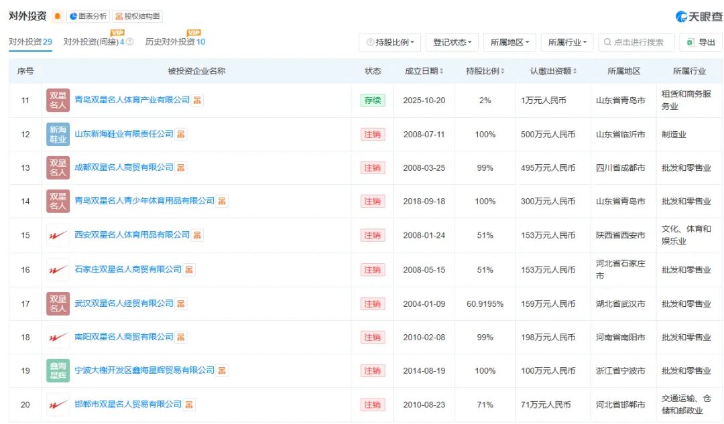Click 新海鞋业 logo in row 12
Screen dimensions: 724x424
tap(58, 134)
